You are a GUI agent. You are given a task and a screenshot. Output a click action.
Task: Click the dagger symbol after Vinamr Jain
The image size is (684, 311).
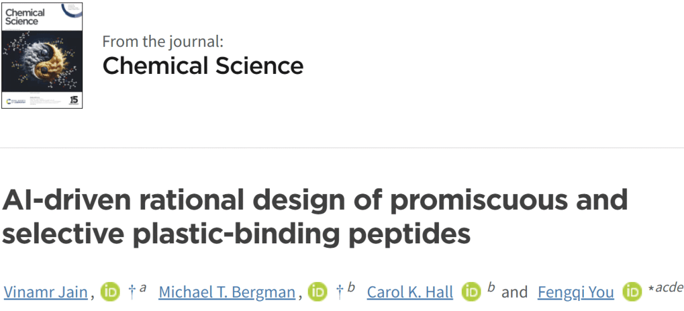[x=132, y=291]
